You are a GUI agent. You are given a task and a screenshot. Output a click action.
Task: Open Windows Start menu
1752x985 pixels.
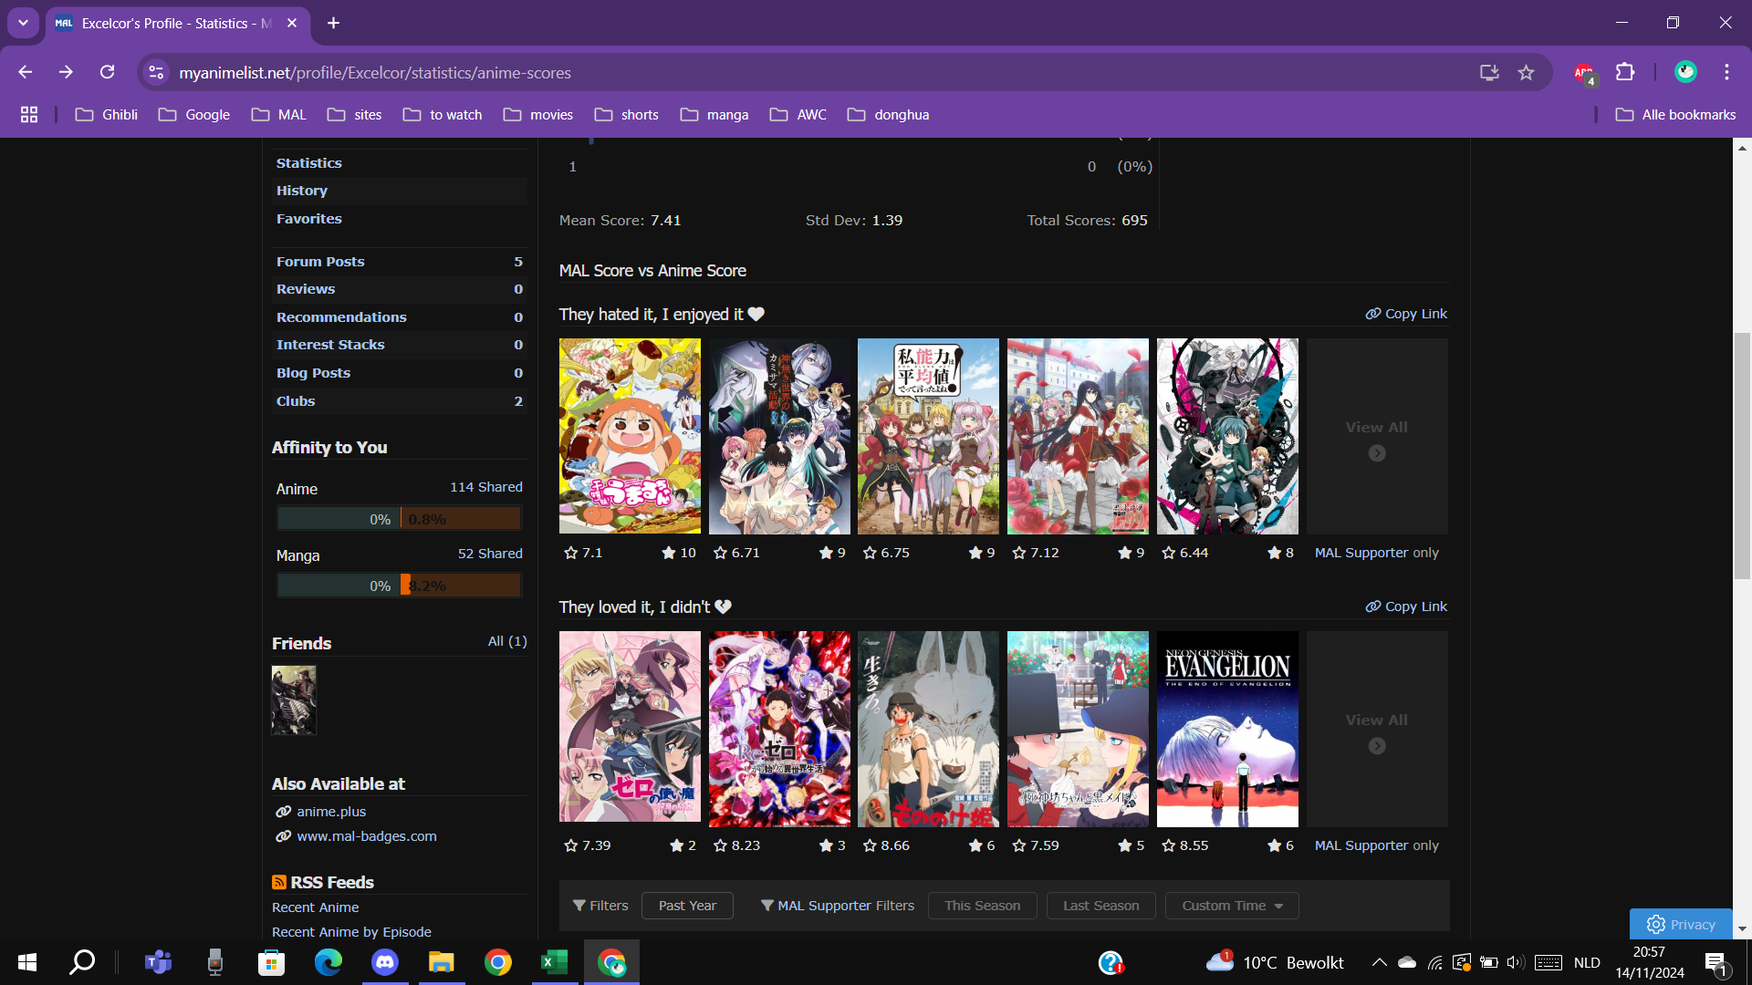pos(27,962)
